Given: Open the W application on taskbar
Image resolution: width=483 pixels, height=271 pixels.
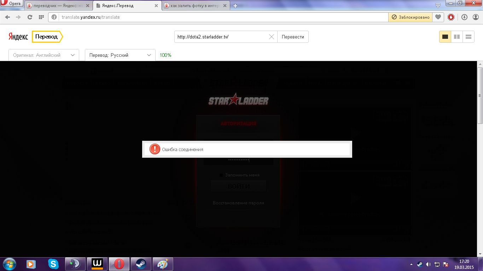Looking at the screenshot, I should (97, 264).
